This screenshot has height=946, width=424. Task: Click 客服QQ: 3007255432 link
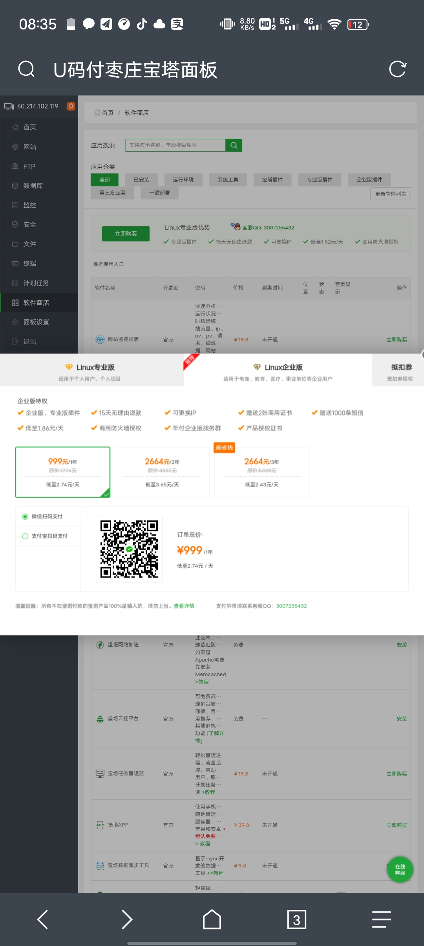pyautogui.click(x=268, y=227)
